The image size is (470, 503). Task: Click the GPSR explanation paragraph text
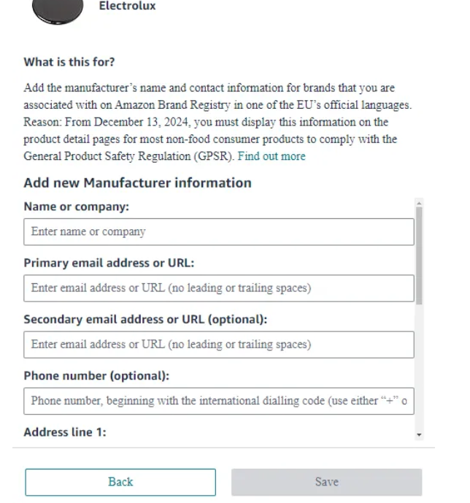[x=217, y=122]
